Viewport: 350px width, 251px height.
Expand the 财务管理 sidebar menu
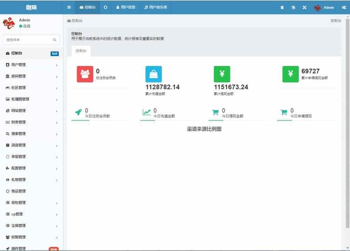(31, 122)
